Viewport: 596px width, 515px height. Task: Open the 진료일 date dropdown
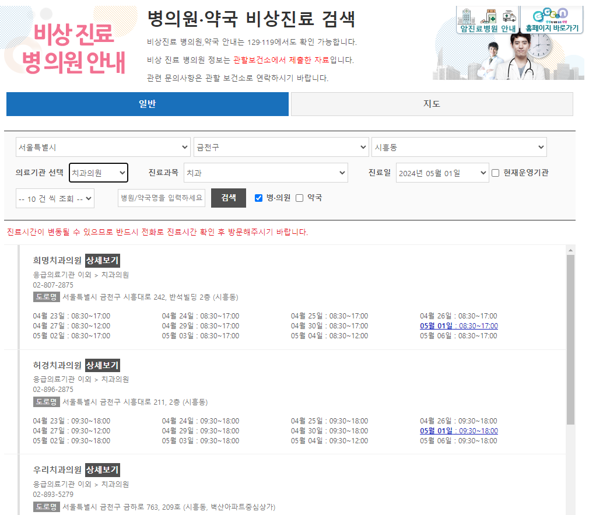click(443, 173)
